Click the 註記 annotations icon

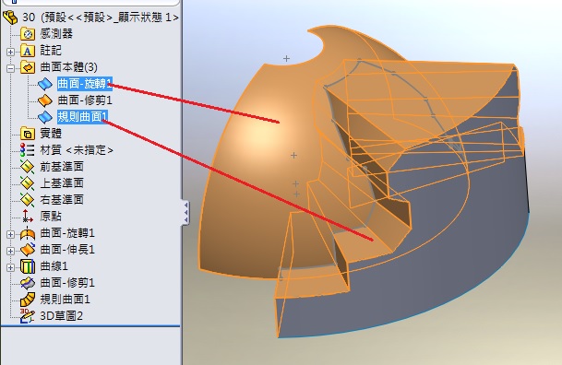(x=28, y=51)
